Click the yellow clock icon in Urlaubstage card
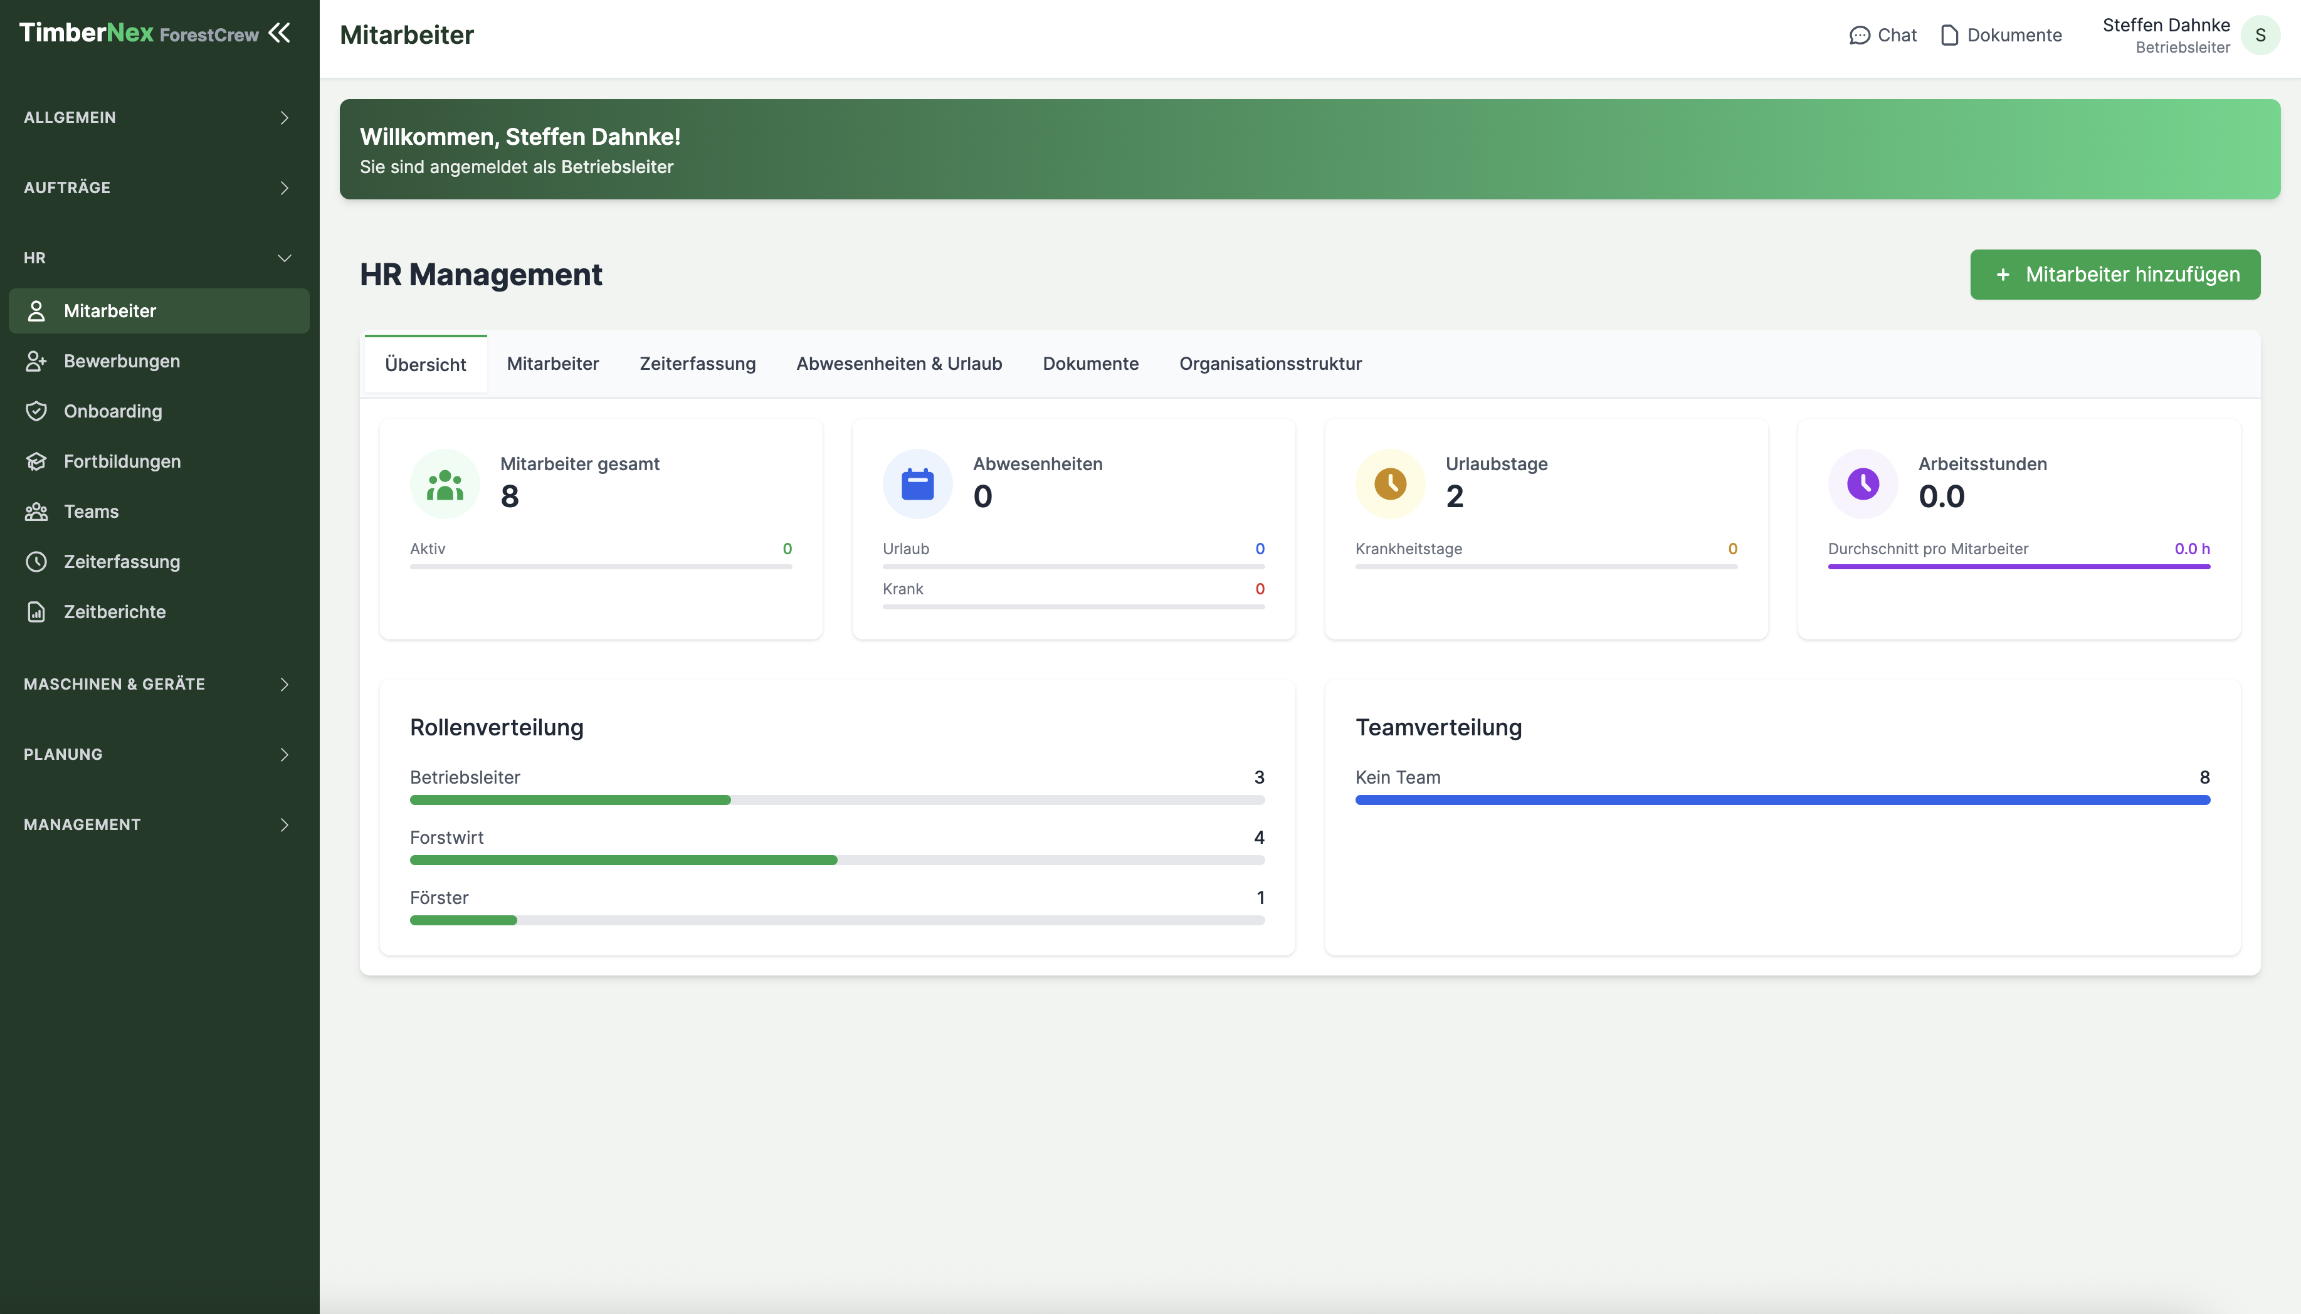 (1391, 485)
